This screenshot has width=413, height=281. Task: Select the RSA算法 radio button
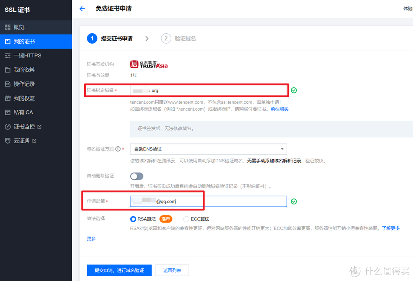(133, 219)
